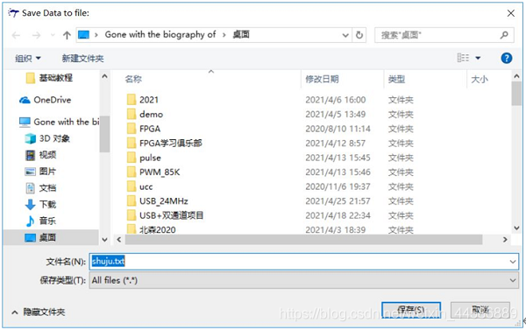Select OneDrive in the navigation pane
This screenshot has height=330, width=526.
46,100
